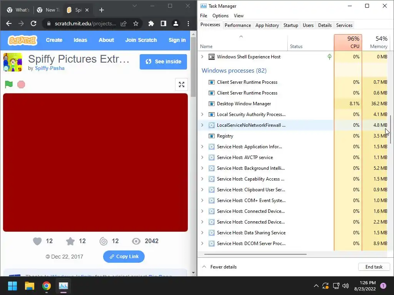Open notification badge on taskbar

click(x=383, y=286)
